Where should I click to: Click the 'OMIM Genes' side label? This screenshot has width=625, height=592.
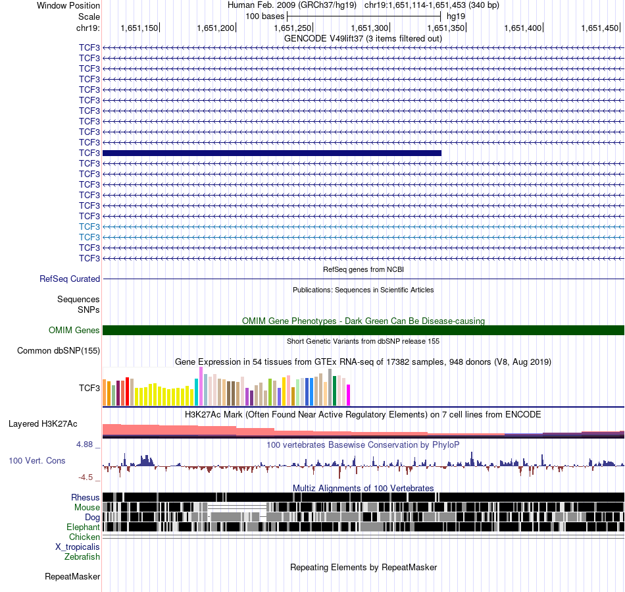coord(74,331)
